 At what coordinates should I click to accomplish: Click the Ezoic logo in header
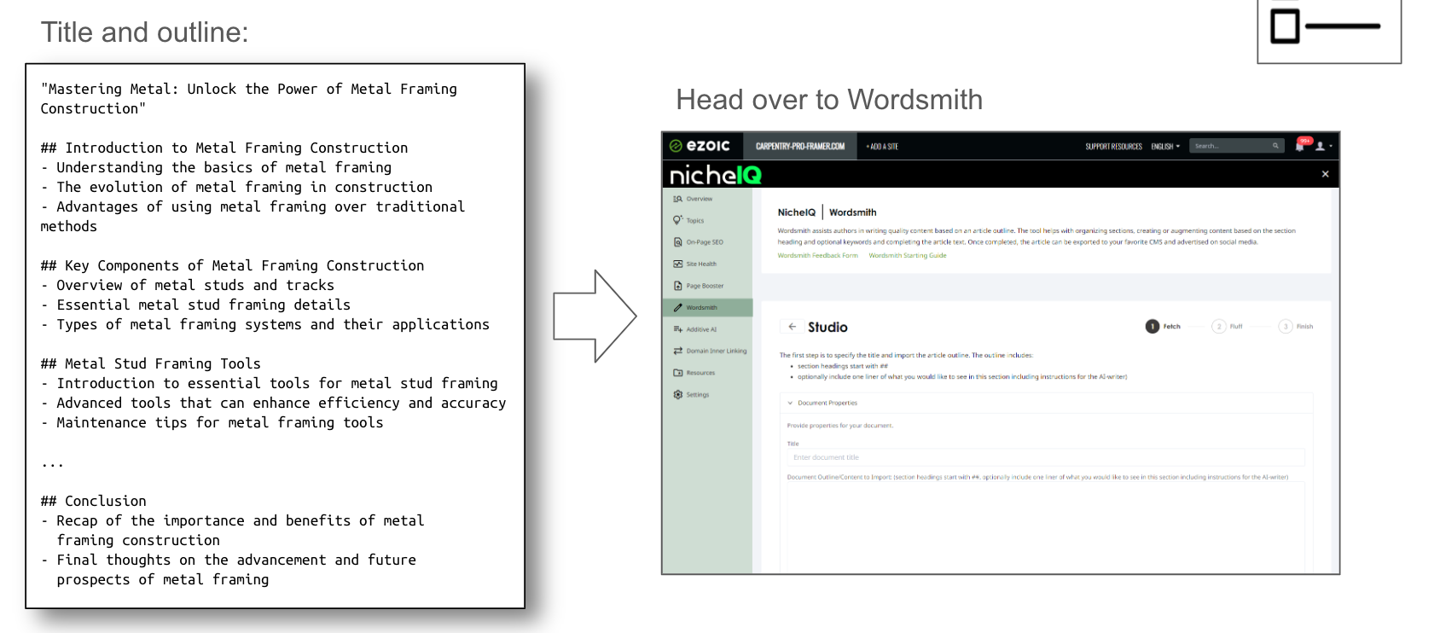click(x=700, y=146)
